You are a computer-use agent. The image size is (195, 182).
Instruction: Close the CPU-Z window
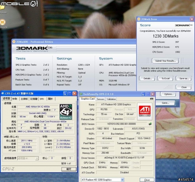click(74, 94)
